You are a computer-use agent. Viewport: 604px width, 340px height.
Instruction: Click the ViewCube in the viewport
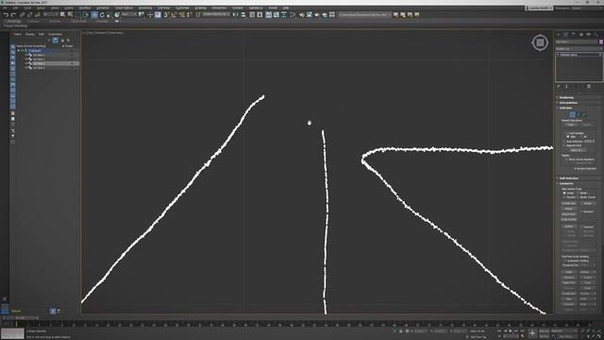pyautogui.click(x=540, y=42)
